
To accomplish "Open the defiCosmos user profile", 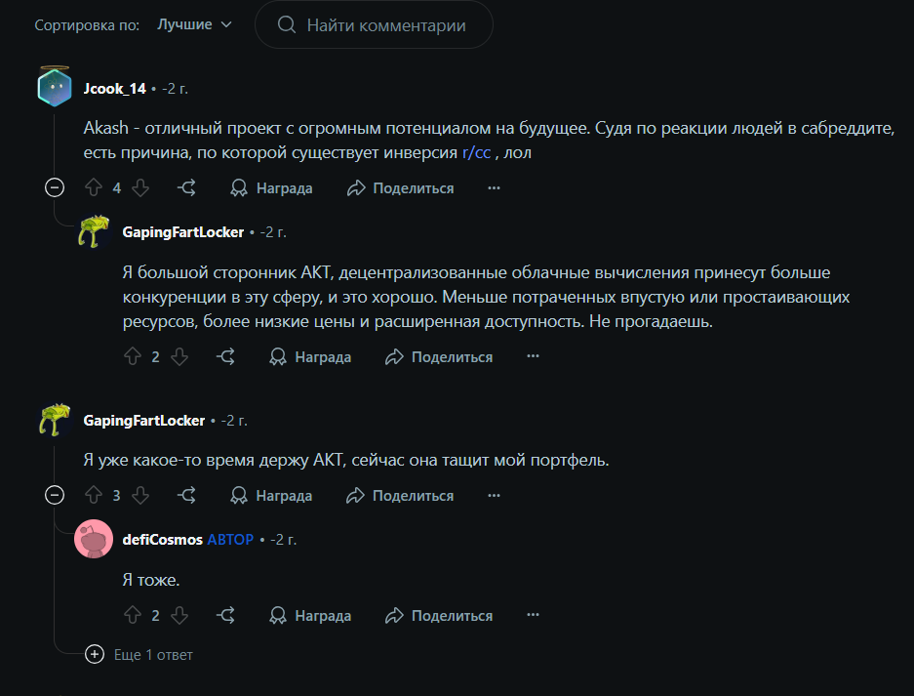I will pyautogui.click(x=163, y=540).
